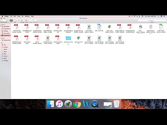Open the Go menu in the menu bar
The width and height of the screenshot is (167, 125).
pos(23,16)
